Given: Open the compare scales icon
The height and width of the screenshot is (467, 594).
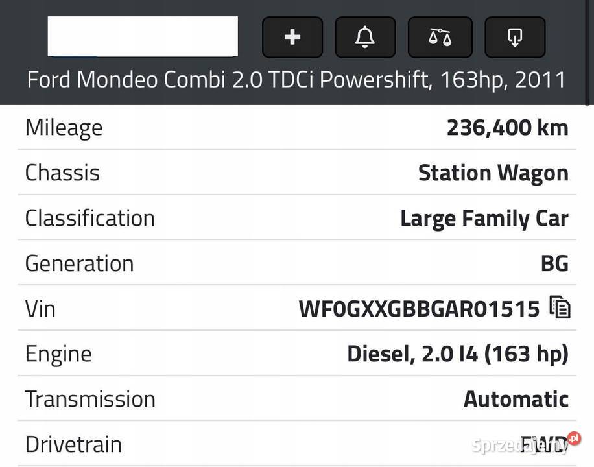Looking at the screenshot, I should (x=440, y=37).
